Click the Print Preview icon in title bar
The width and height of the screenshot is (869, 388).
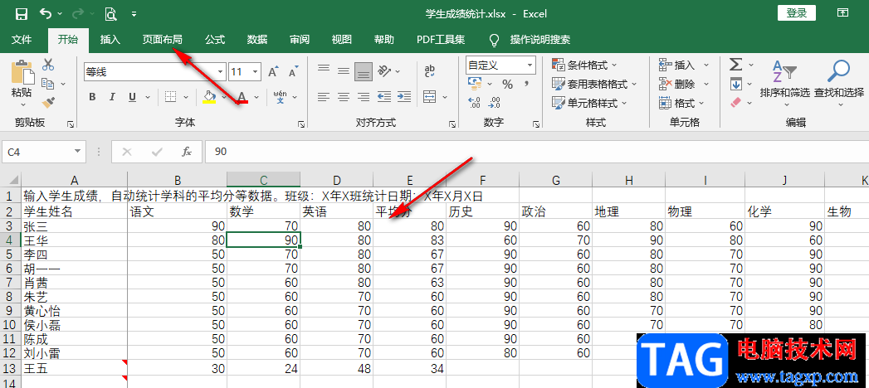coord(111,14)
